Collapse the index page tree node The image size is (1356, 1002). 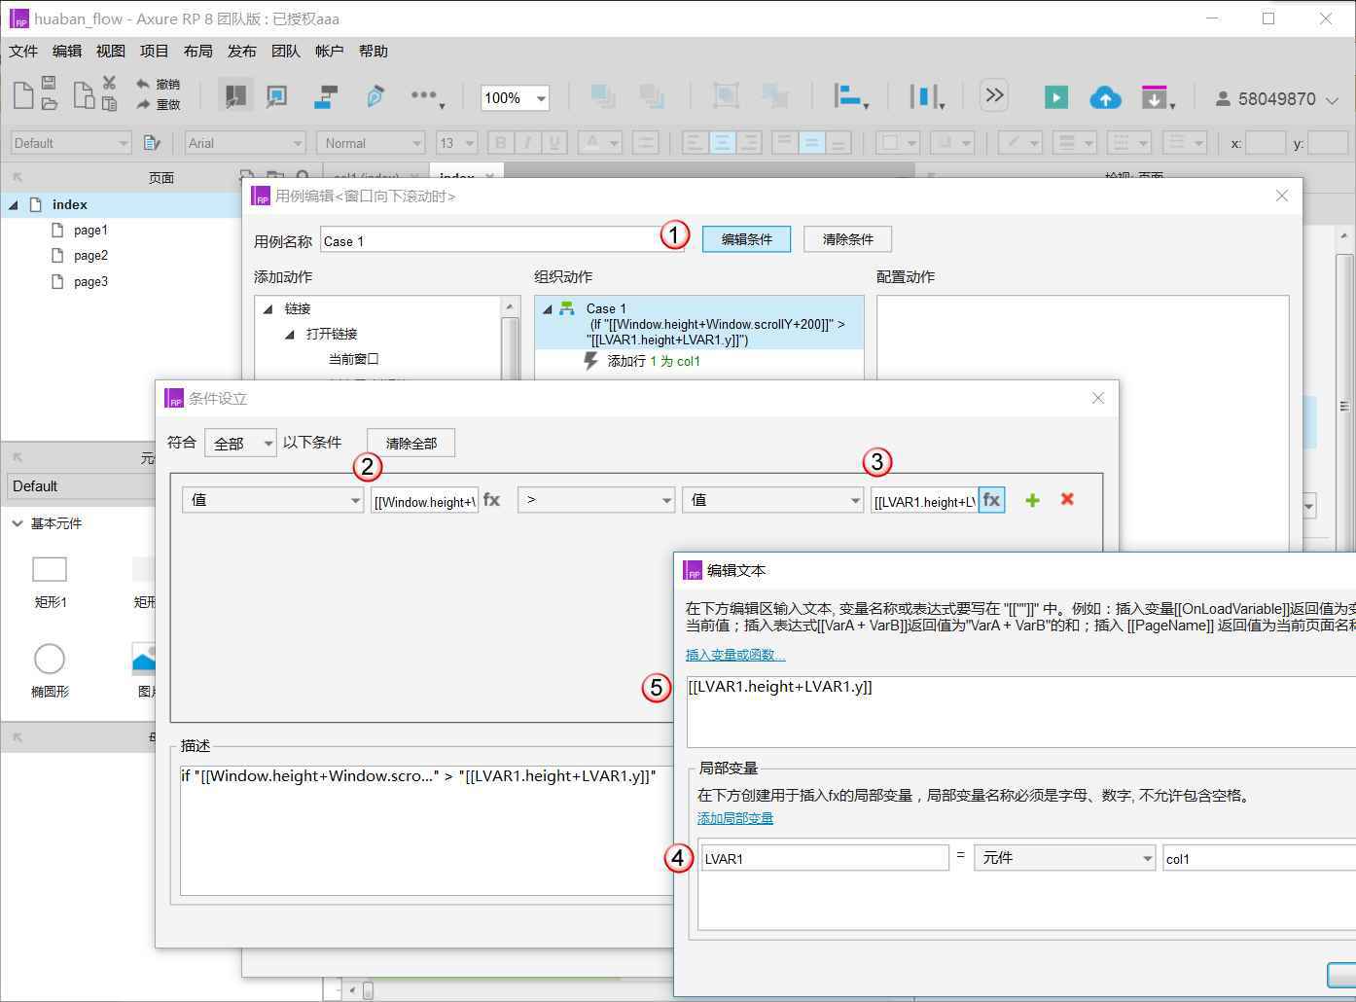click(x=14, y=204)
